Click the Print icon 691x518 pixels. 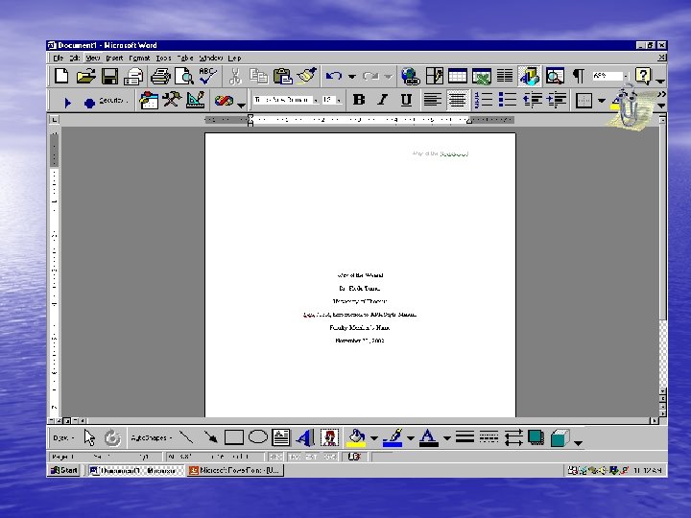tap(160, 76)
